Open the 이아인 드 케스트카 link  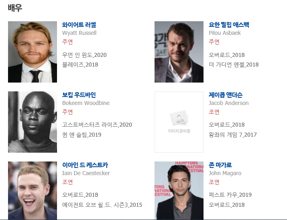[85, 165]
